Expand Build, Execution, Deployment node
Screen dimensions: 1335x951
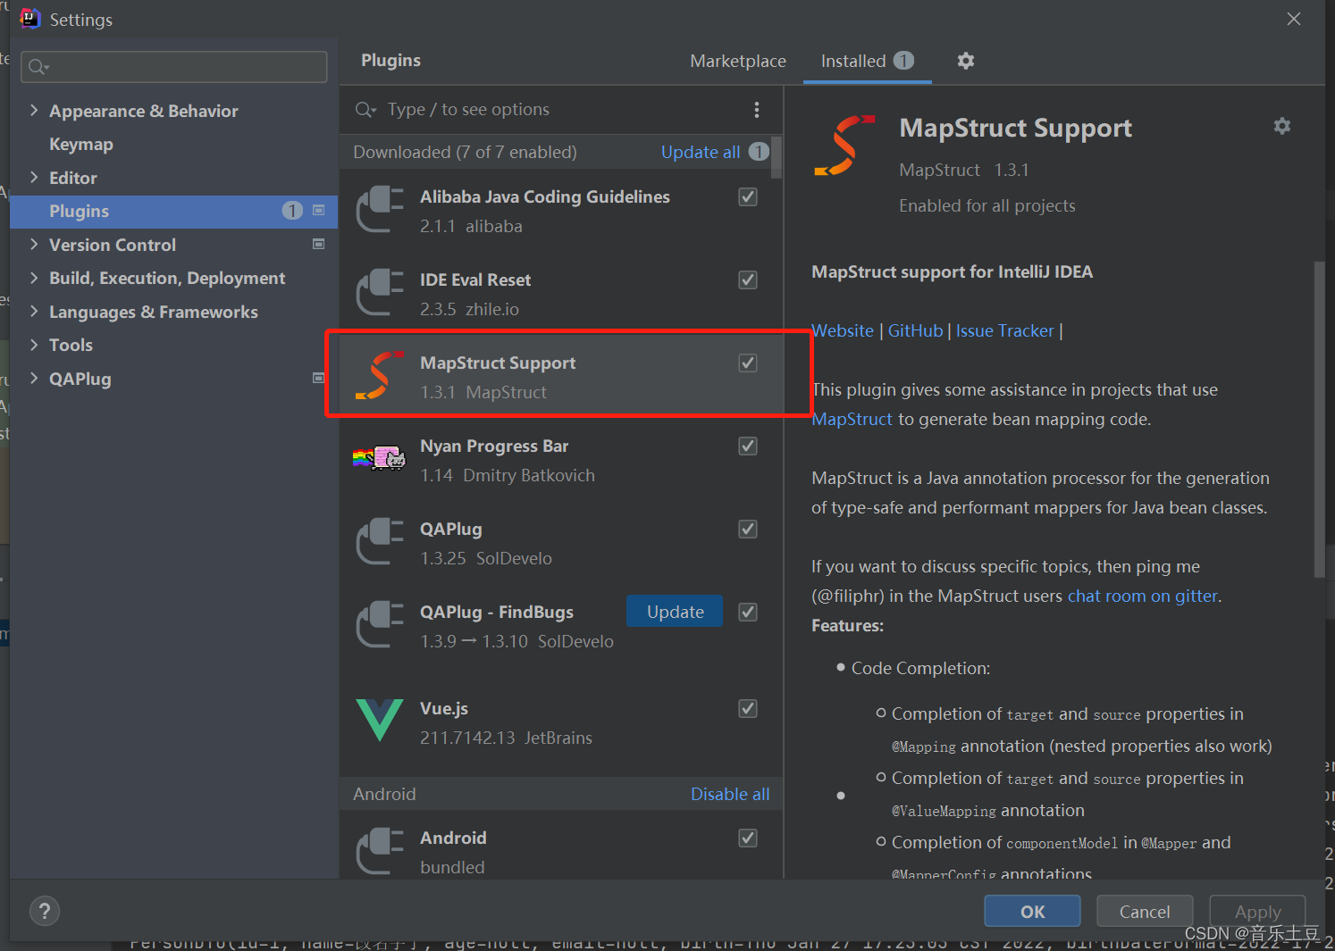[34, 278]
